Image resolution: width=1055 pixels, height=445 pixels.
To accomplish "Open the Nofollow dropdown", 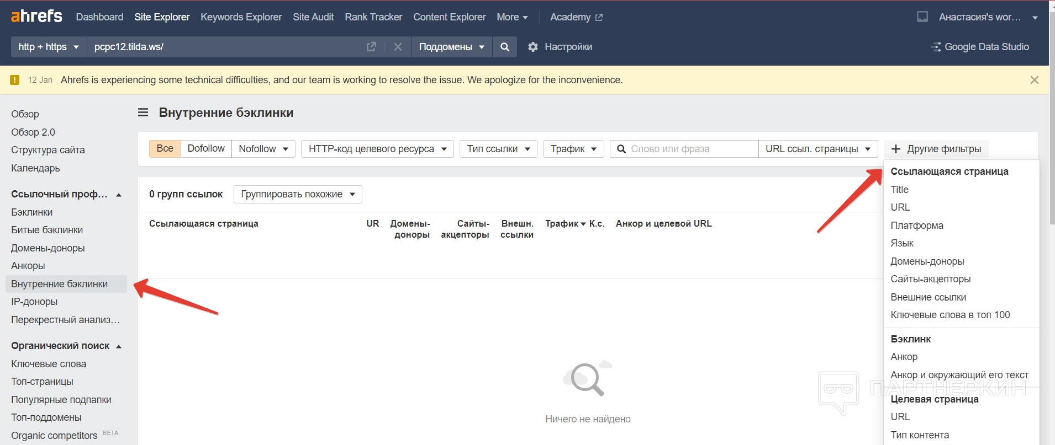I will [x=263, y=149].
